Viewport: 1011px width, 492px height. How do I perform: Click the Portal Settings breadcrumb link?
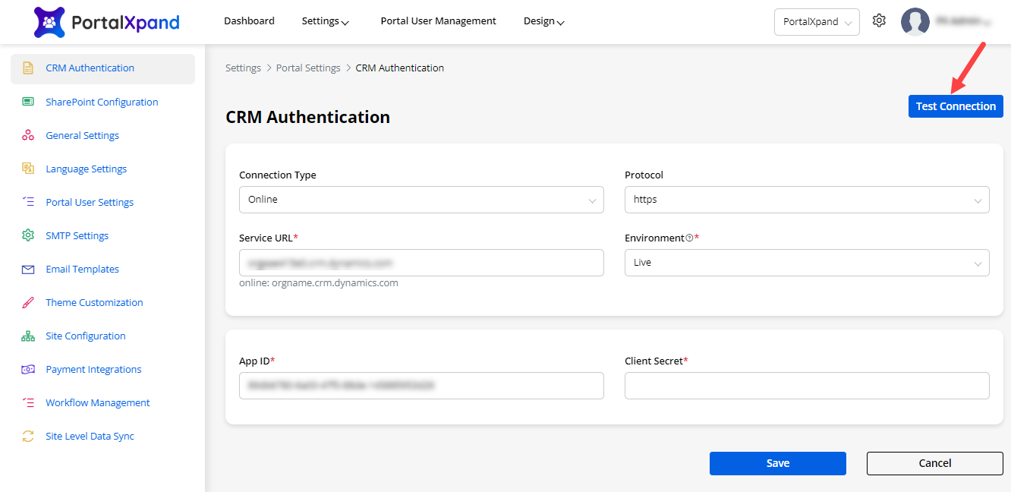(x=308, y=68)
